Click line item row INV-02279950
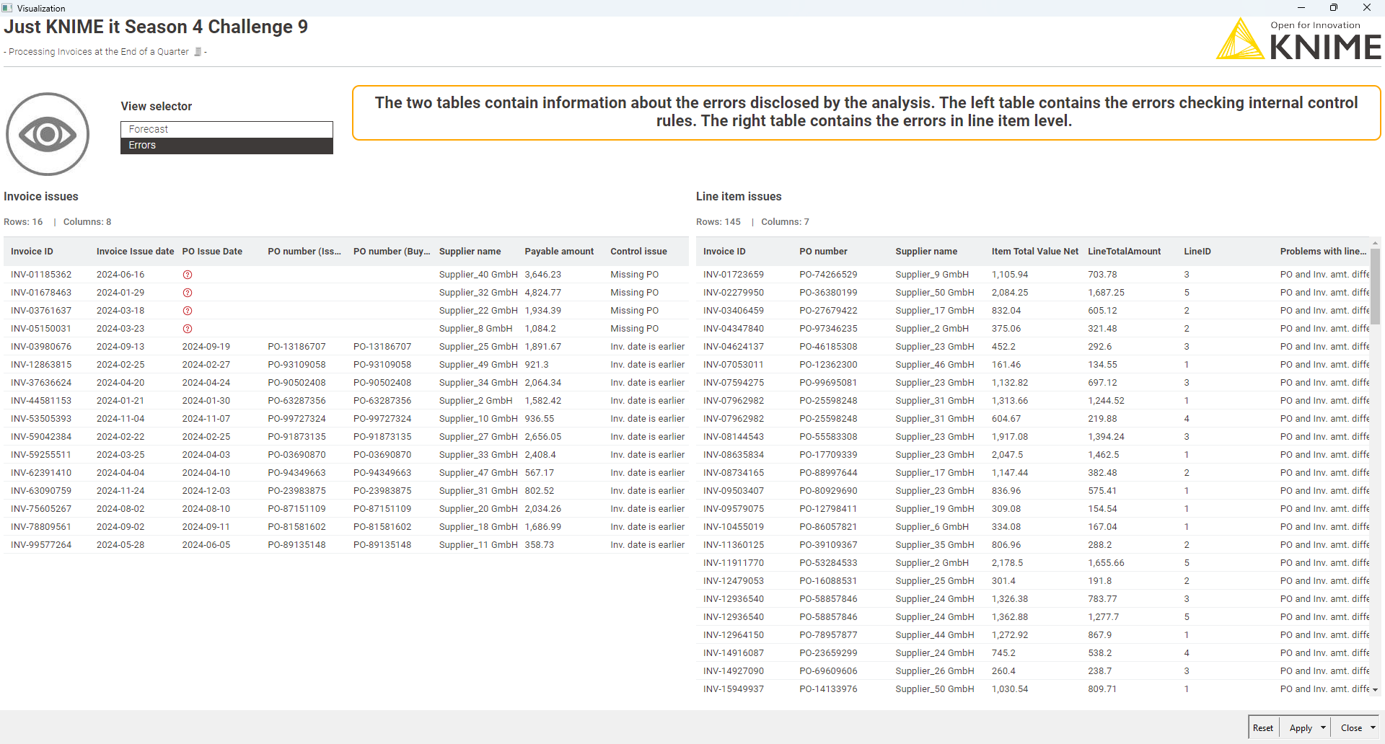Screen dimensions: 1385x744 1033,293
